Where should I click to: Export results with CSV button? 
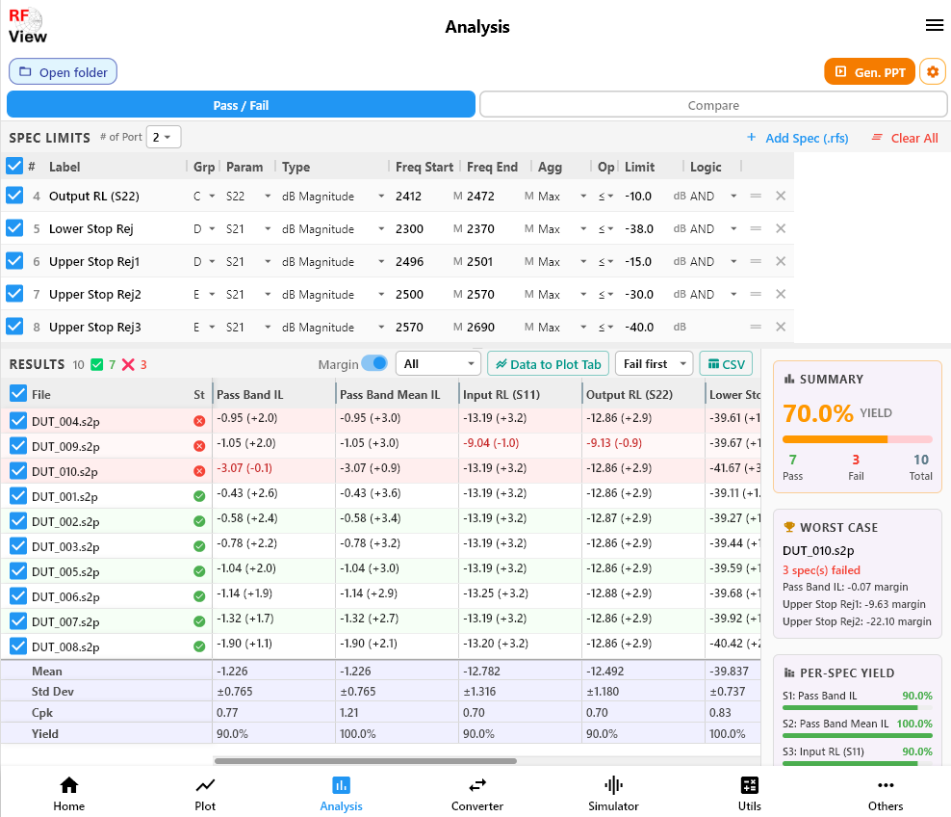coord(726,363)
